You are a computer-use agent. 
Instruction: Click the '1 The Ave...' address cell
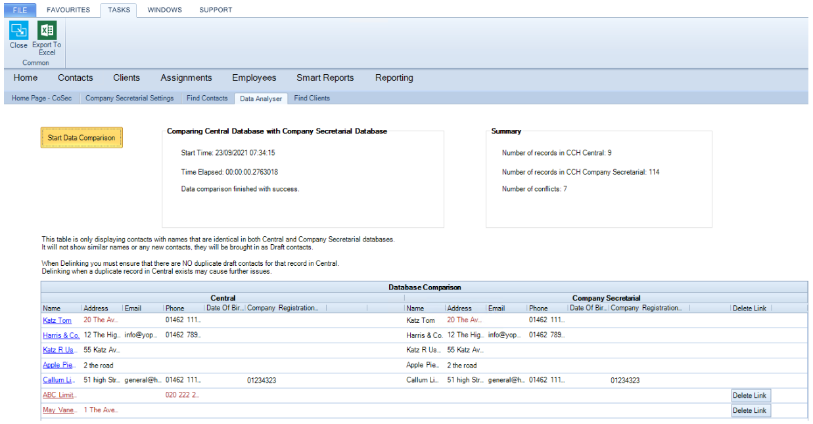[101, 410]
